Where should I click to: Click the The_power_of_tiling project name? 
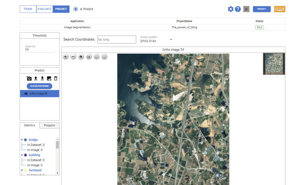(x=184, y=27)
